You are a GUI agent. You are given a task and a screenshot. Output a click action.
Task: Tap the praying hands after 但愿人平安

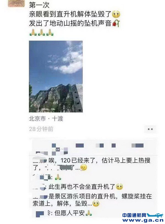pos(89,213)
